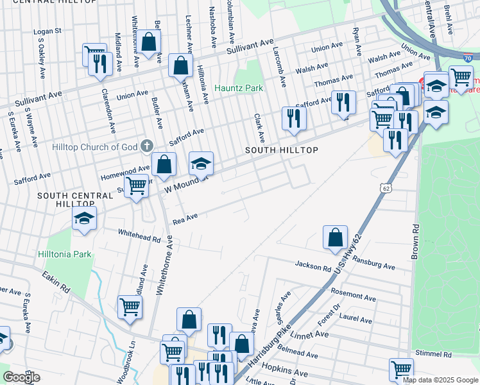
Task: Click the shopping bag marker nearest Logan St
Action: tap(148, 42)
